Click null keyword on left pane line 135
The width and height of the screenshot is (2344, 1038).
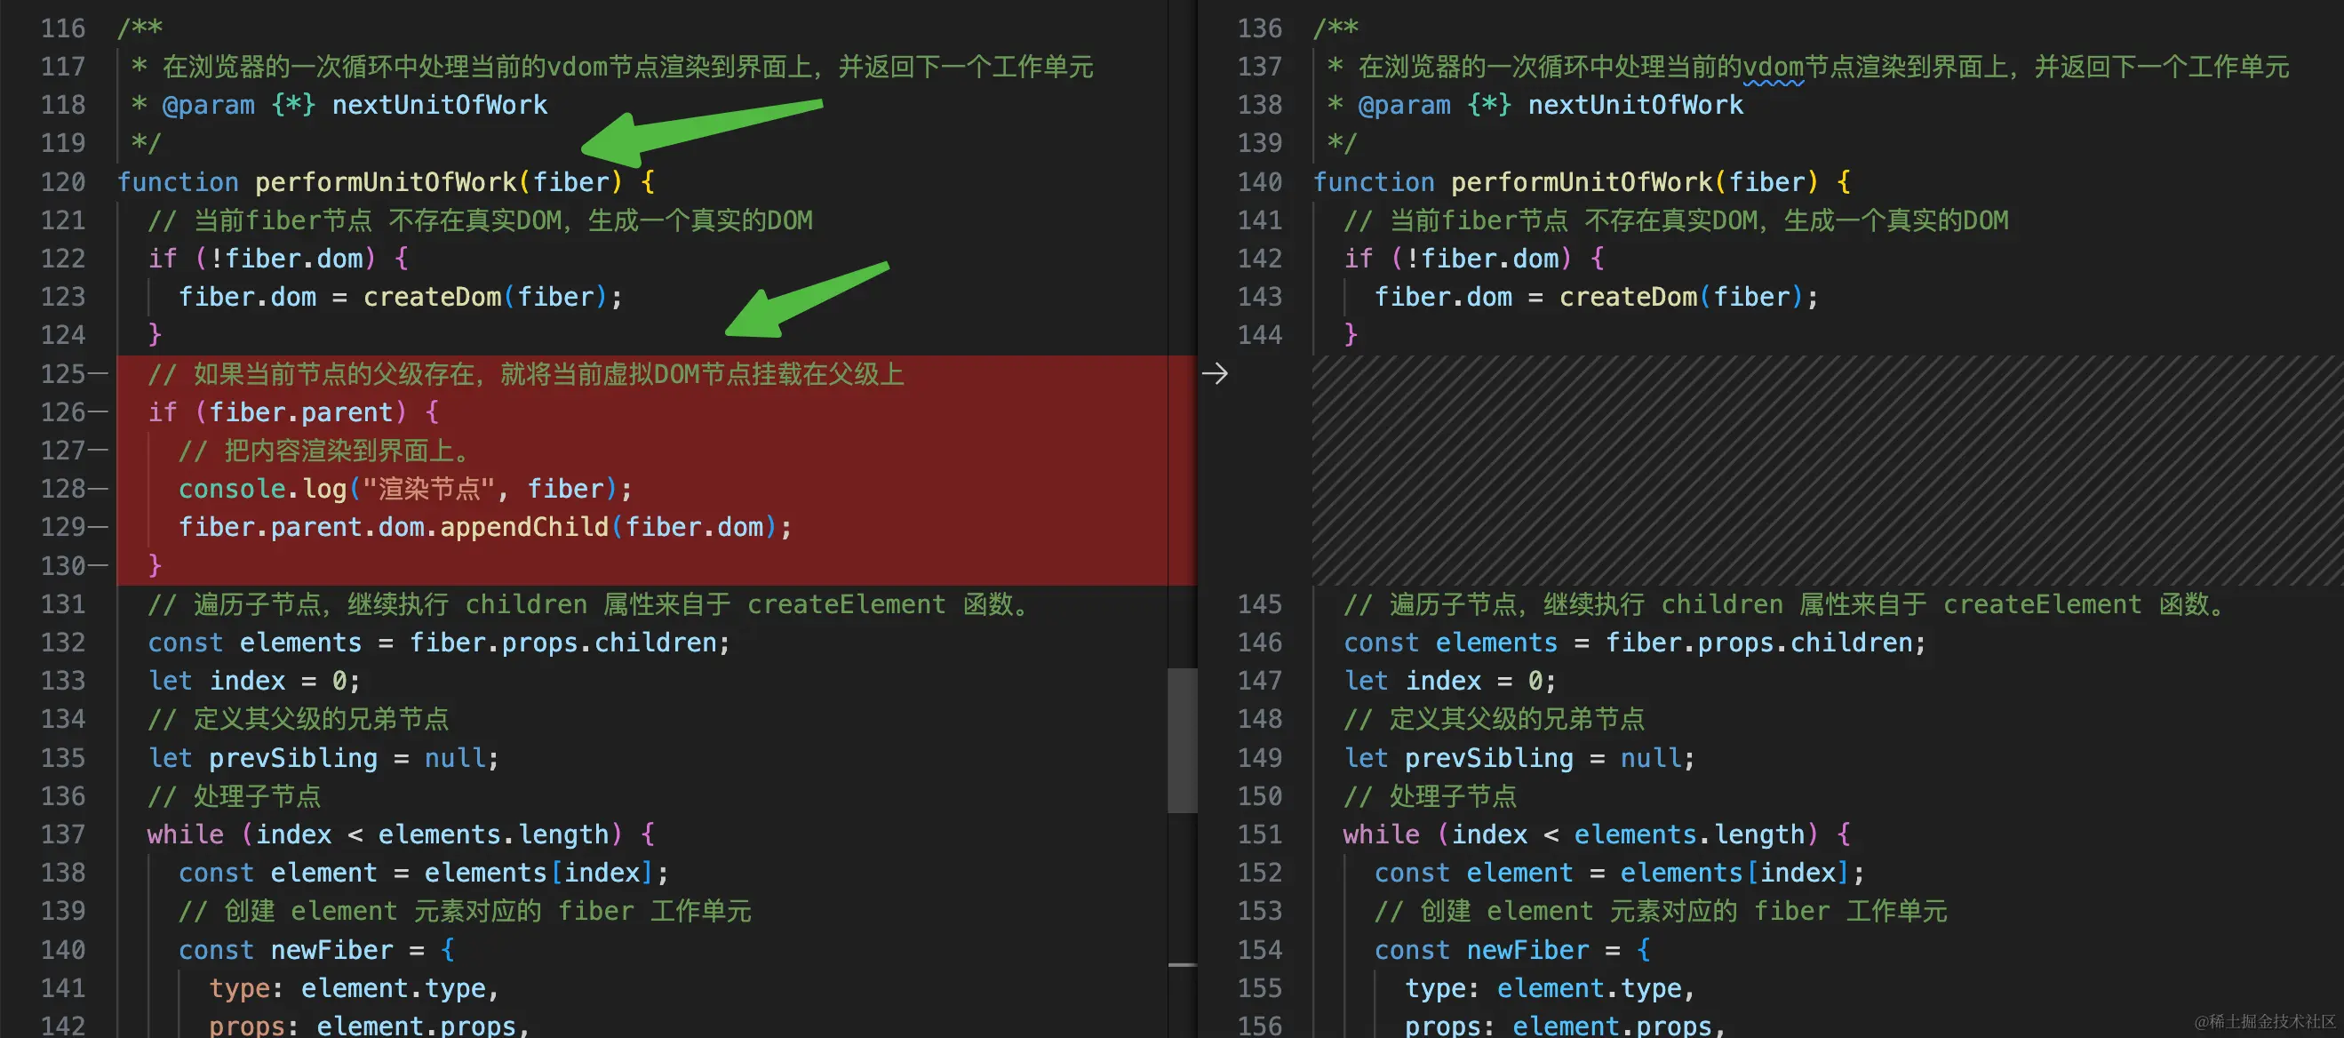[x=455, y=758]
